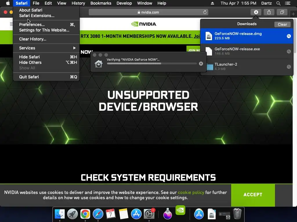Image resolution: width=297 pixels, height=222 pixels.
Task: Open Notes from the Dock
Action: point(124,214)
